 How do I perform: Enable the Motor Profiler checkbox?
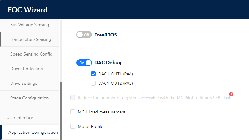(73, 126)
